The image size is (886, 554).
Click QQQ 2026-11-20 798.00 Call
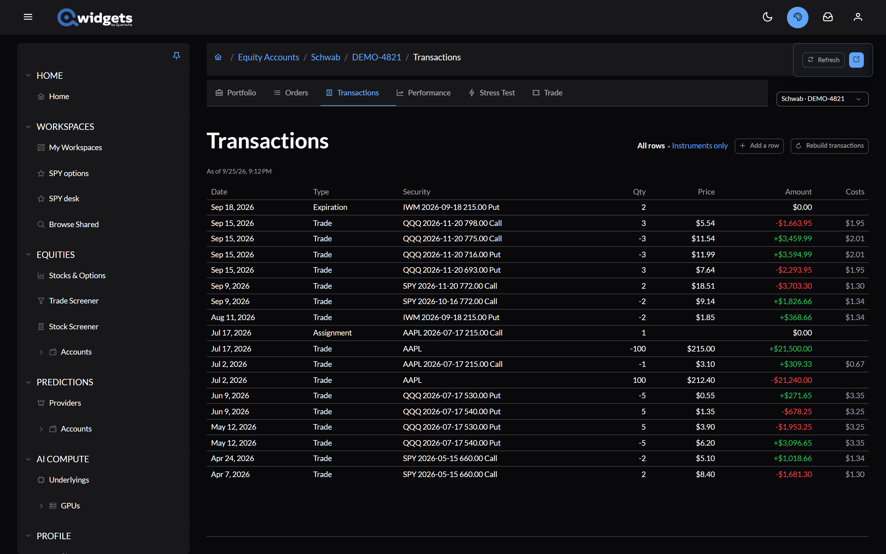pyautogui.click(x=452, y=223)
